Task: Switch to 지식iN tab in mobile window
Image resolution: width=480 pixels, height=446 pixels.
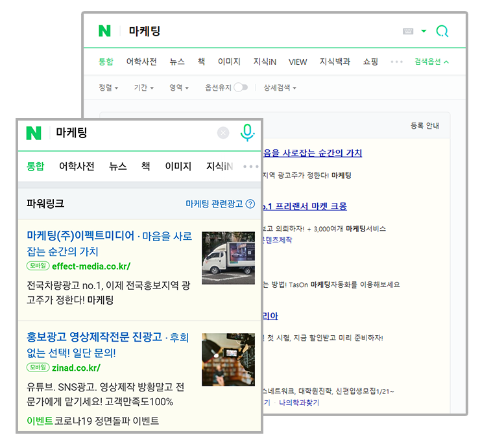Action: [219, 167]
